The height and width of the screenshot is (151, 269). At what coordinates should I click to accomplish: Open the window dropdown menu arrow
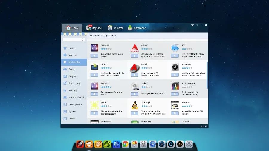(197, 25)
